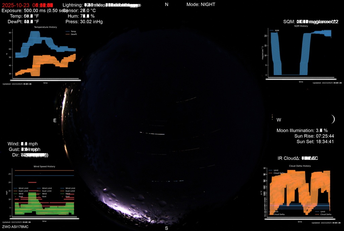
Task: Open the Cloud Delta History chart
Action: pos(300,192)
